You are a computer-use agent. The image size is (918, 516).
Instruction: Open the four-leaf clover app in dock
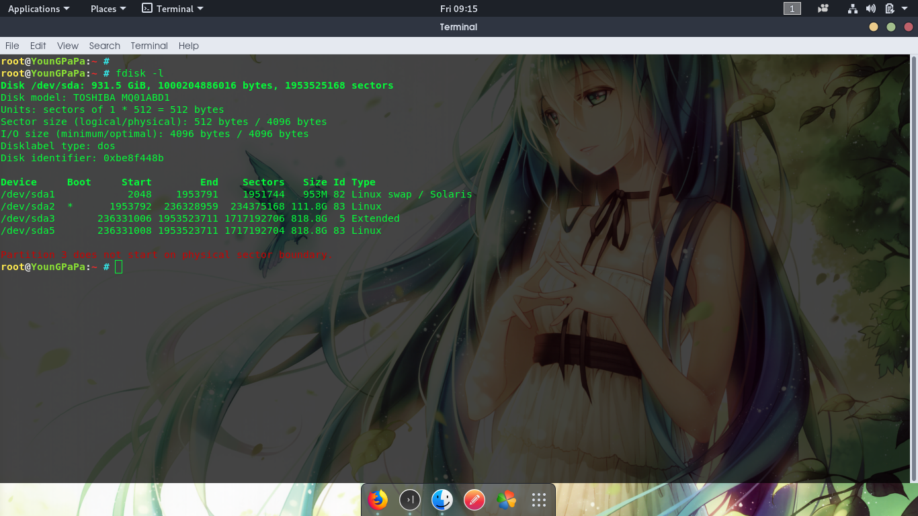[x=507, y=500]
